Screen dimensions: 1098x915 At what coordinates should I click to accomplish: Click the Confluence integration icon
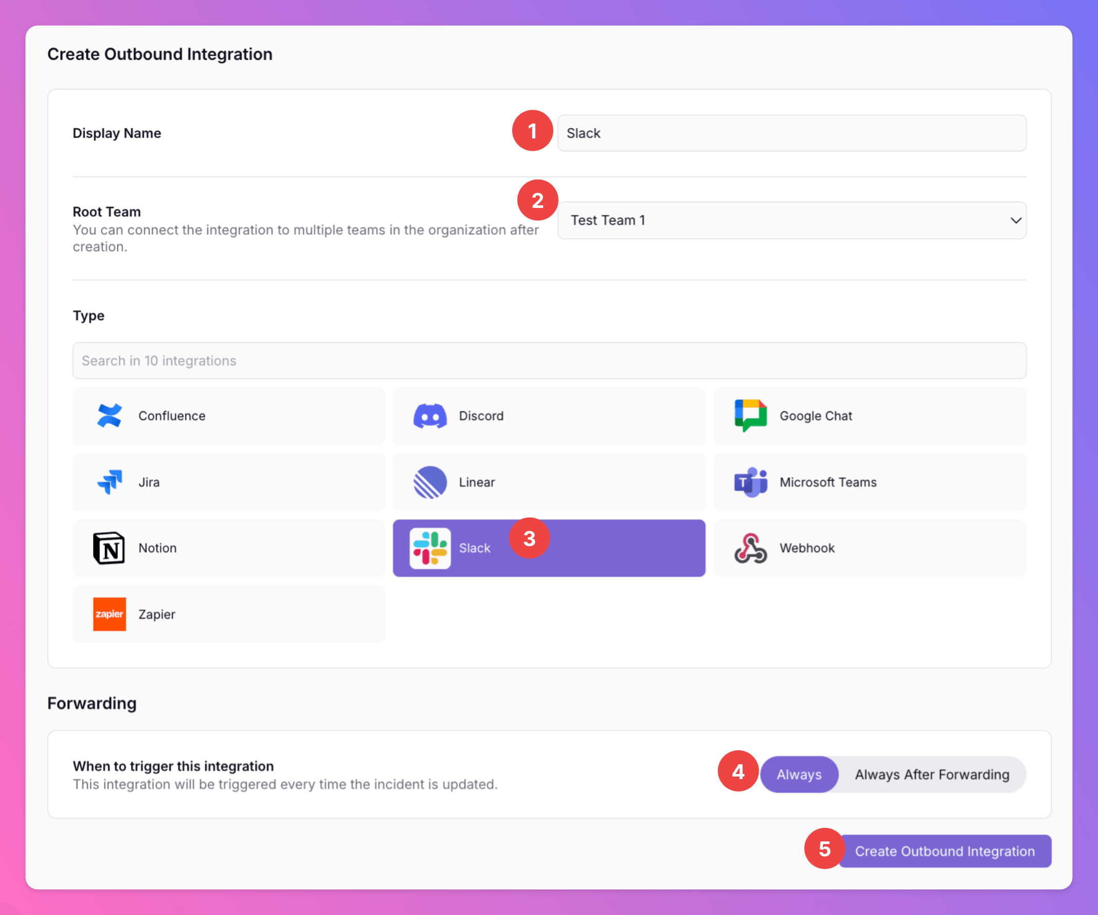coord(109,416)
